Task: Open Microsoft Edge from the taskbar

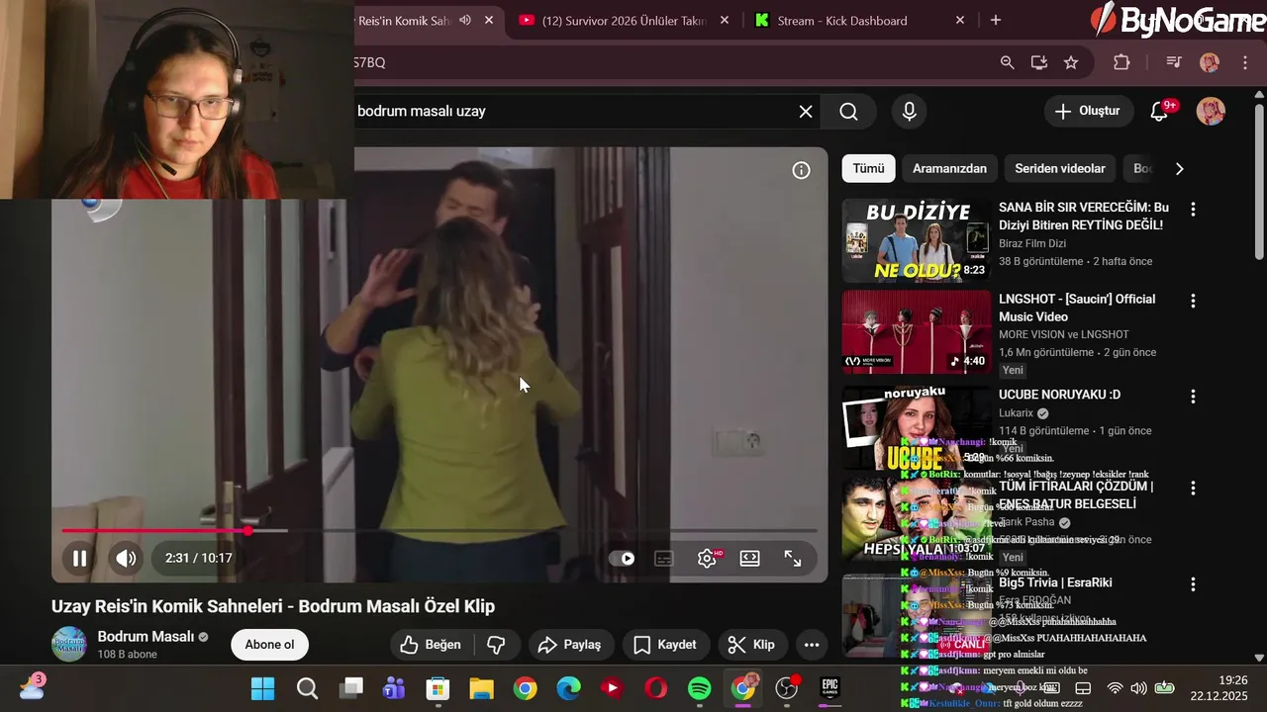Action: (x=568, y=688)
